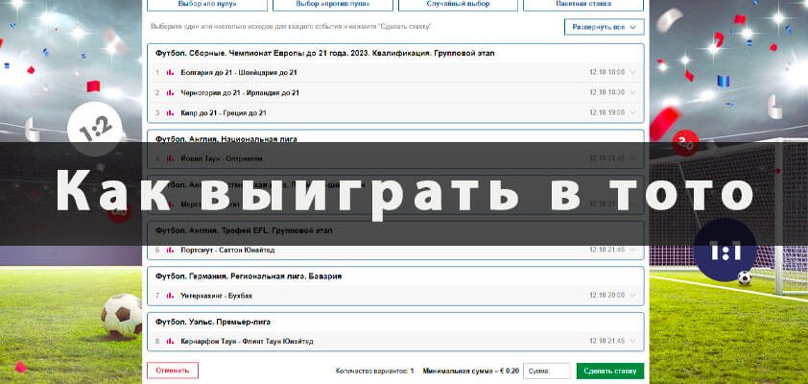Expand the Болгария до 21 - Швейцария row chevron

632,72
